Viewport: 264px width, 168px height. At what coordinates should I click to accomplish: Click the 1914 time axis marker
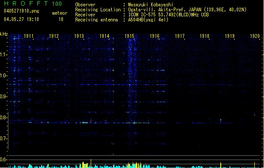click(104, 36)
